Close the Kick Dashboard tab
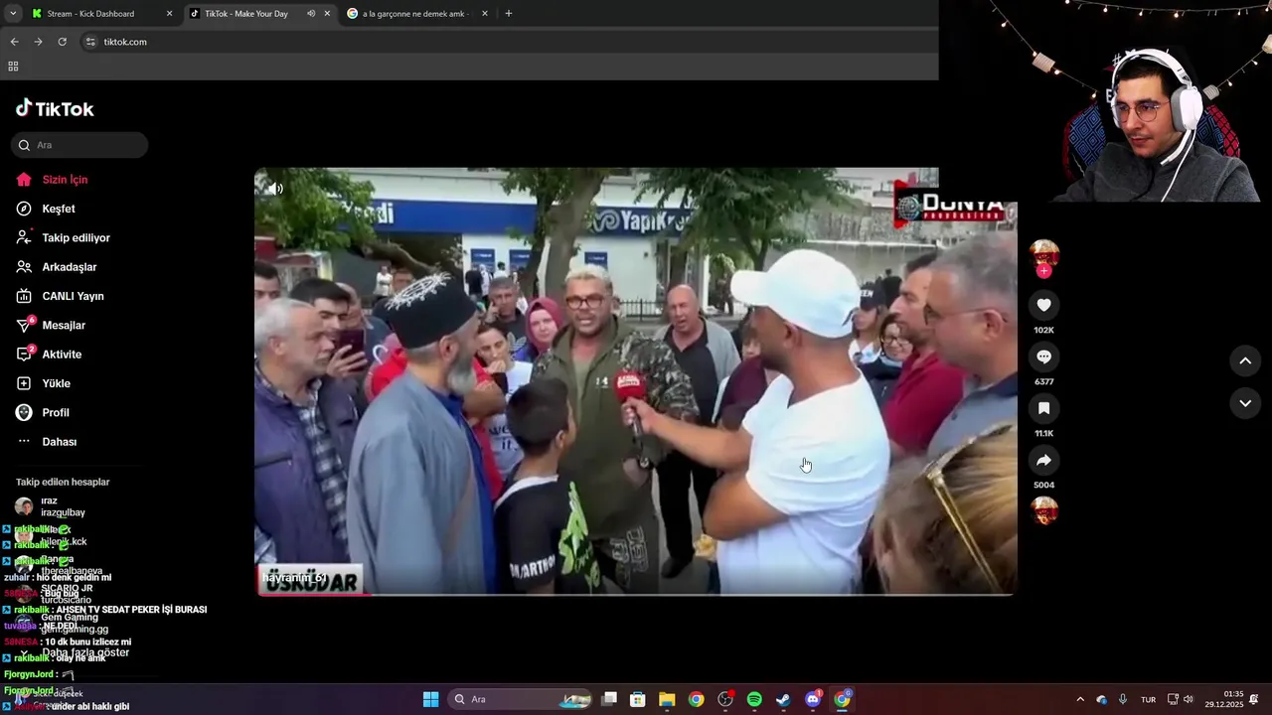Screen dimensions: 1272x715 coord(169,14)
